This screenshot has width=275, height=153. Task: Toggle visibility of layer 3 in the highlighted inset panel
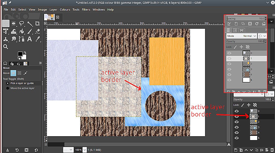(x=229, y=69)
